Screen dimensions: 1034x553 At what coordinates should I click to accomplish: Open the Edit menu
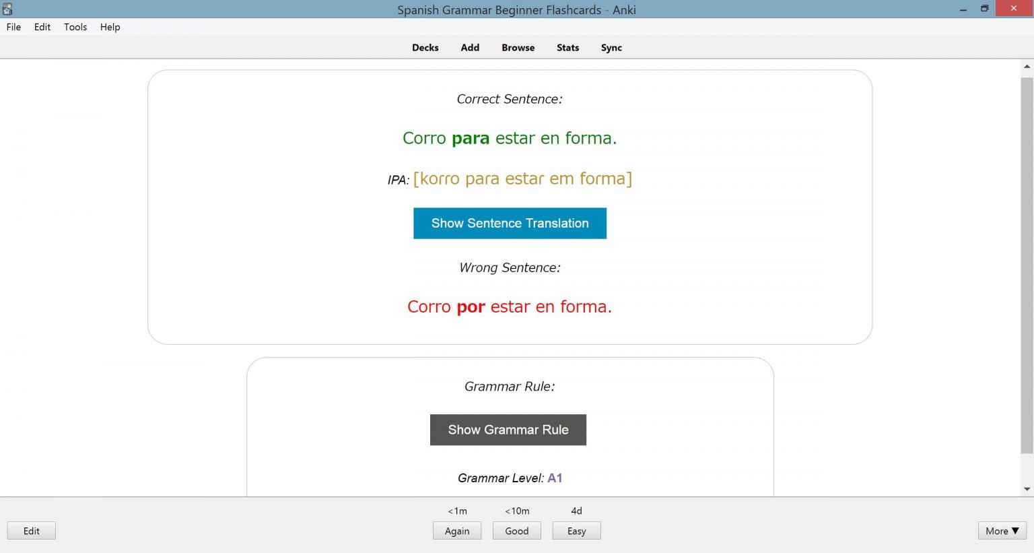(42, 27)
